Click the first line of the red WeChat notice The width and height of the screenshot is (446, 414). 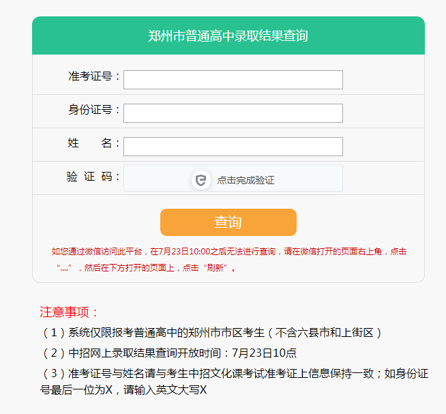(x=229, y=252)
